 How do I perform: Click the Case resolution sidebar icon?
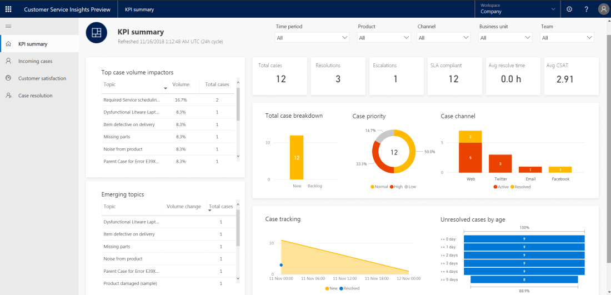(x=8, y=96)
